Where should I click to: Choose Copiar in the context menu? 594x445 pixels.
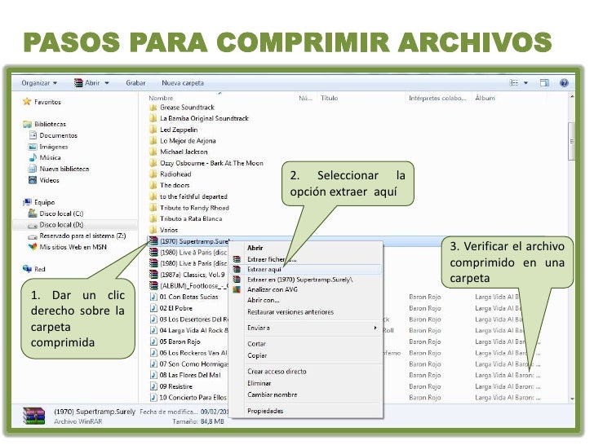(x=257, y=355)
